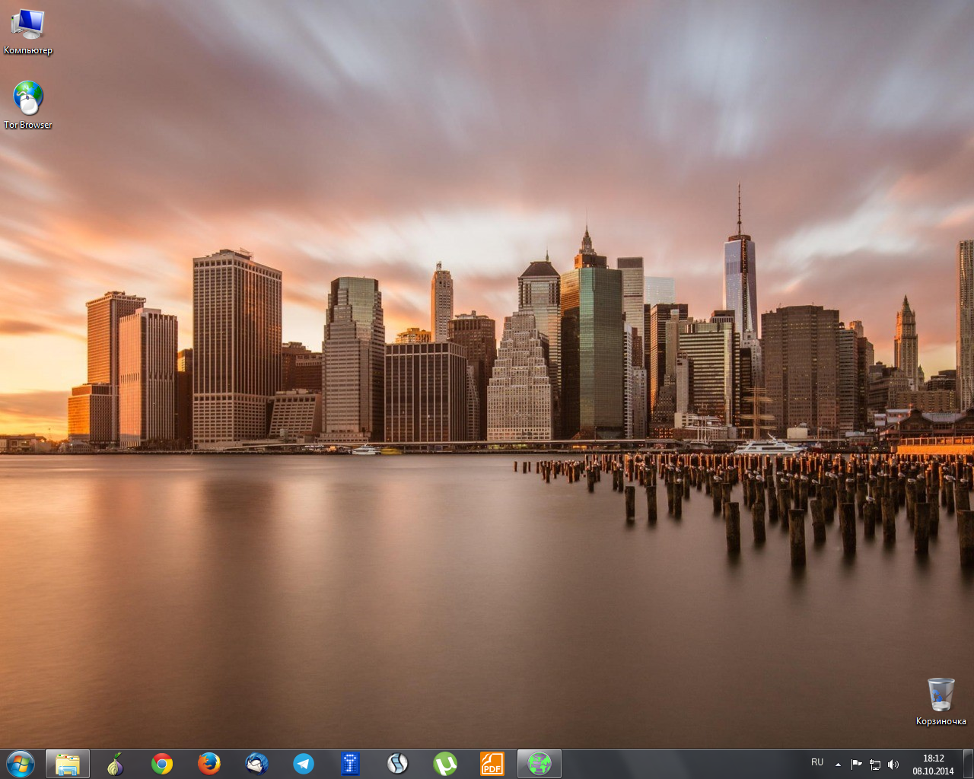Open the gray film-strip sphere taskbar icon
Viewport: 974px width, 779px height.
click(x=397, y=764)
